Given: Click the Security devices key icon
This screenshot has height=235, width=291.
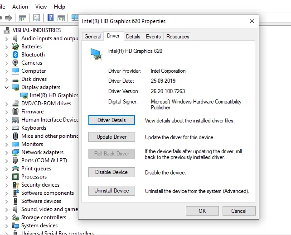Looking at the screenshot, I should (x=16, y=185).
